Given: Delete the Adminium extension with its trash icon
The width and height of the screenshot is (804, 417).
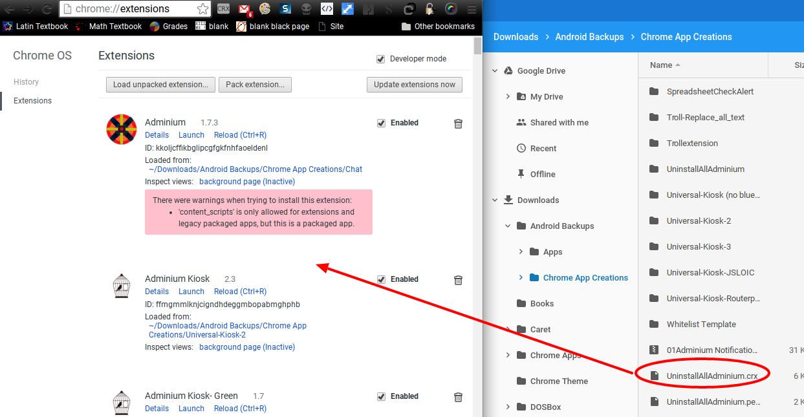Looking at the screenshot, I should pos(458,123).
